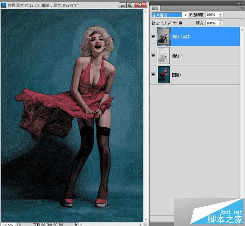Screen dimensions: 245x226
Task: Click the 不透明度 100% opacity field
Action: point(212,15)
